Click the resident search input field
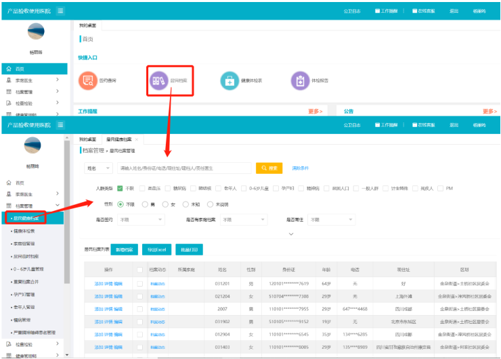The height and width of the screenshot is (359, 501). click(x=183, y=168)
